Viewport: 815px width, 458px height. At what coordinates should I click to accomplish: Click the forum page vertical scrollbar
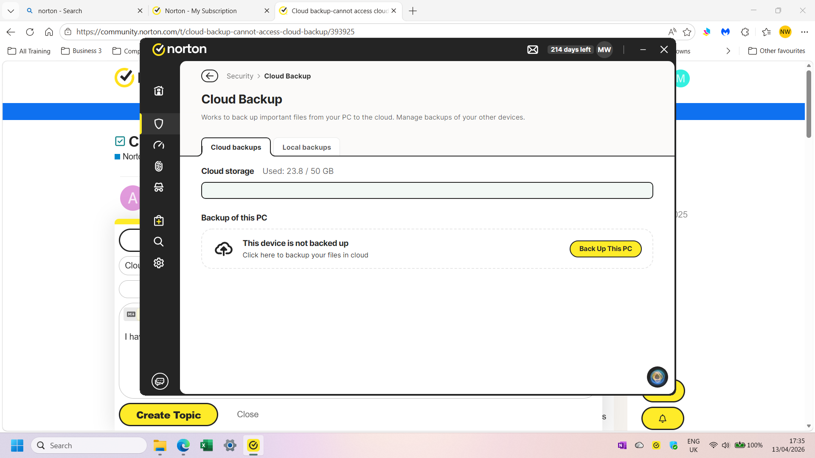click(x=809, y=104)
